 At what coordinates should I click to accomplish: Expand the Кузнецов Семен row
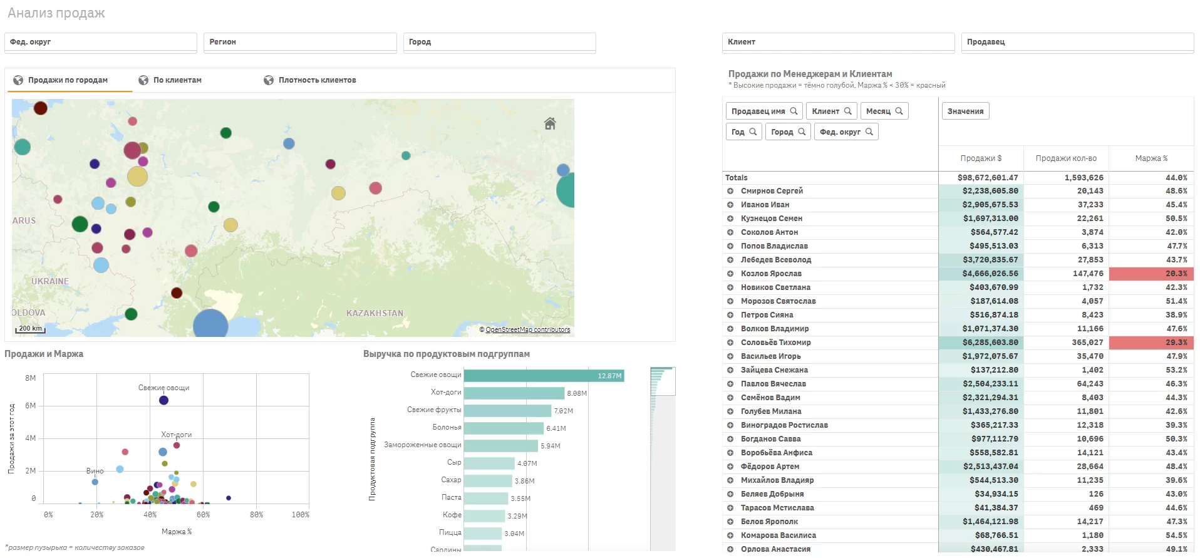click(x=730, y=219)
